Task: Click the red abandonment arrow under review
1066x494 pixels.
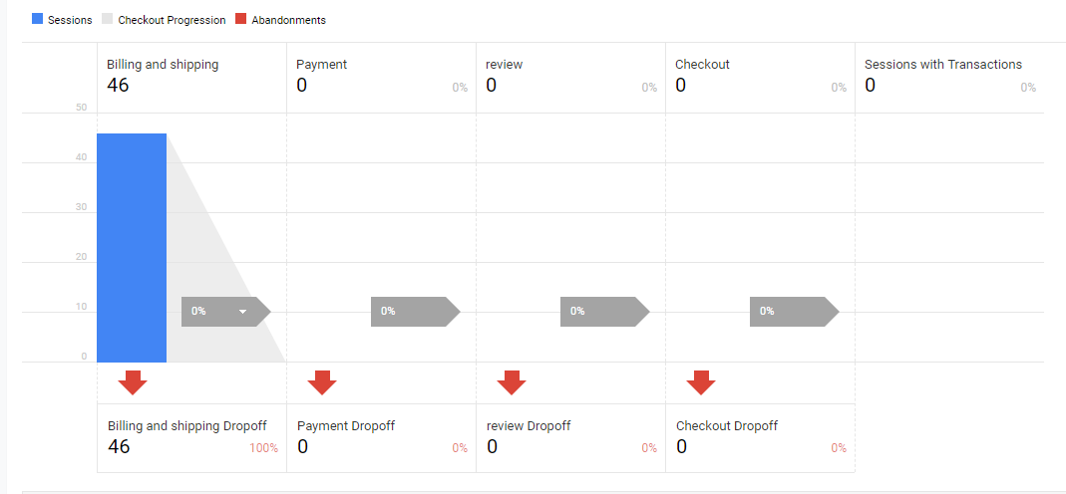Action: 512,382
